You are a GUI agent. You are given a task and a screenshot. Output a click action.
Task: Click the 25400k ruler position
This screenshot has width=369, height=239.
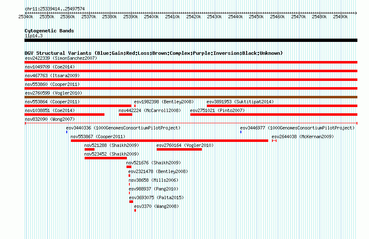pyautogui.click(x=151, y=17)
